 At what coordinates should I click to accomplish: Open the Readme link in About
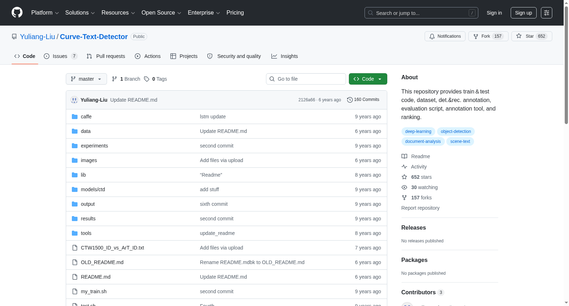click(x=416, y=156)
